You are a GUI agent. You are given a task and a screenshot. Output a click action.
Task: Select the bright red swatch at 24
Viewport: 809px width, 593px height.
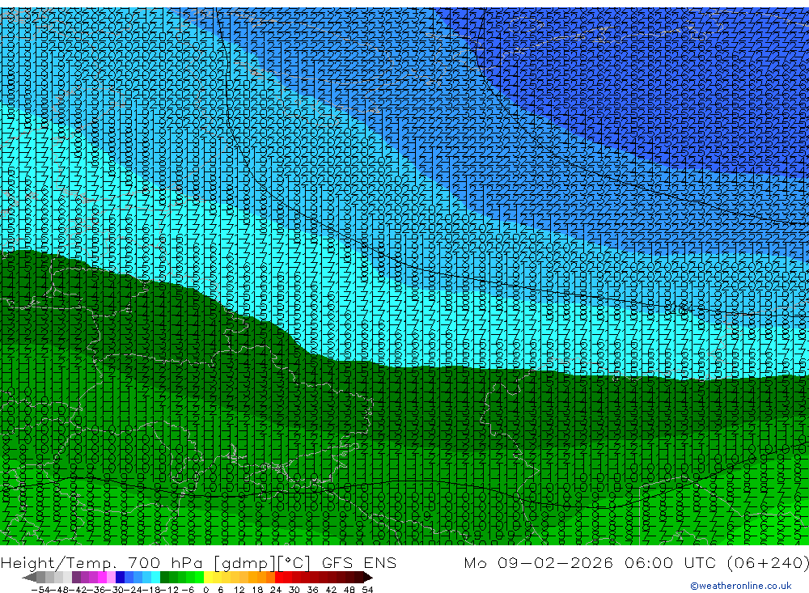[x=279, y=578]
